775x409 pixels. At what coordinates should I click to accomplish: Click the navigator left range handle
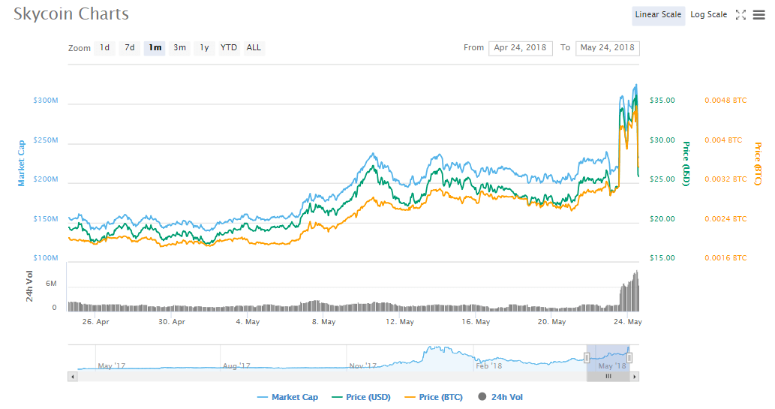(587, 358)
